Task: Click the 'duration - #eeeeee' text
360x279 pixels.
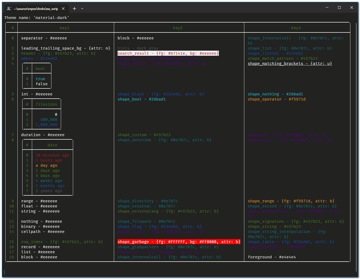Action: pyautogui.click(x=43, y=135)
